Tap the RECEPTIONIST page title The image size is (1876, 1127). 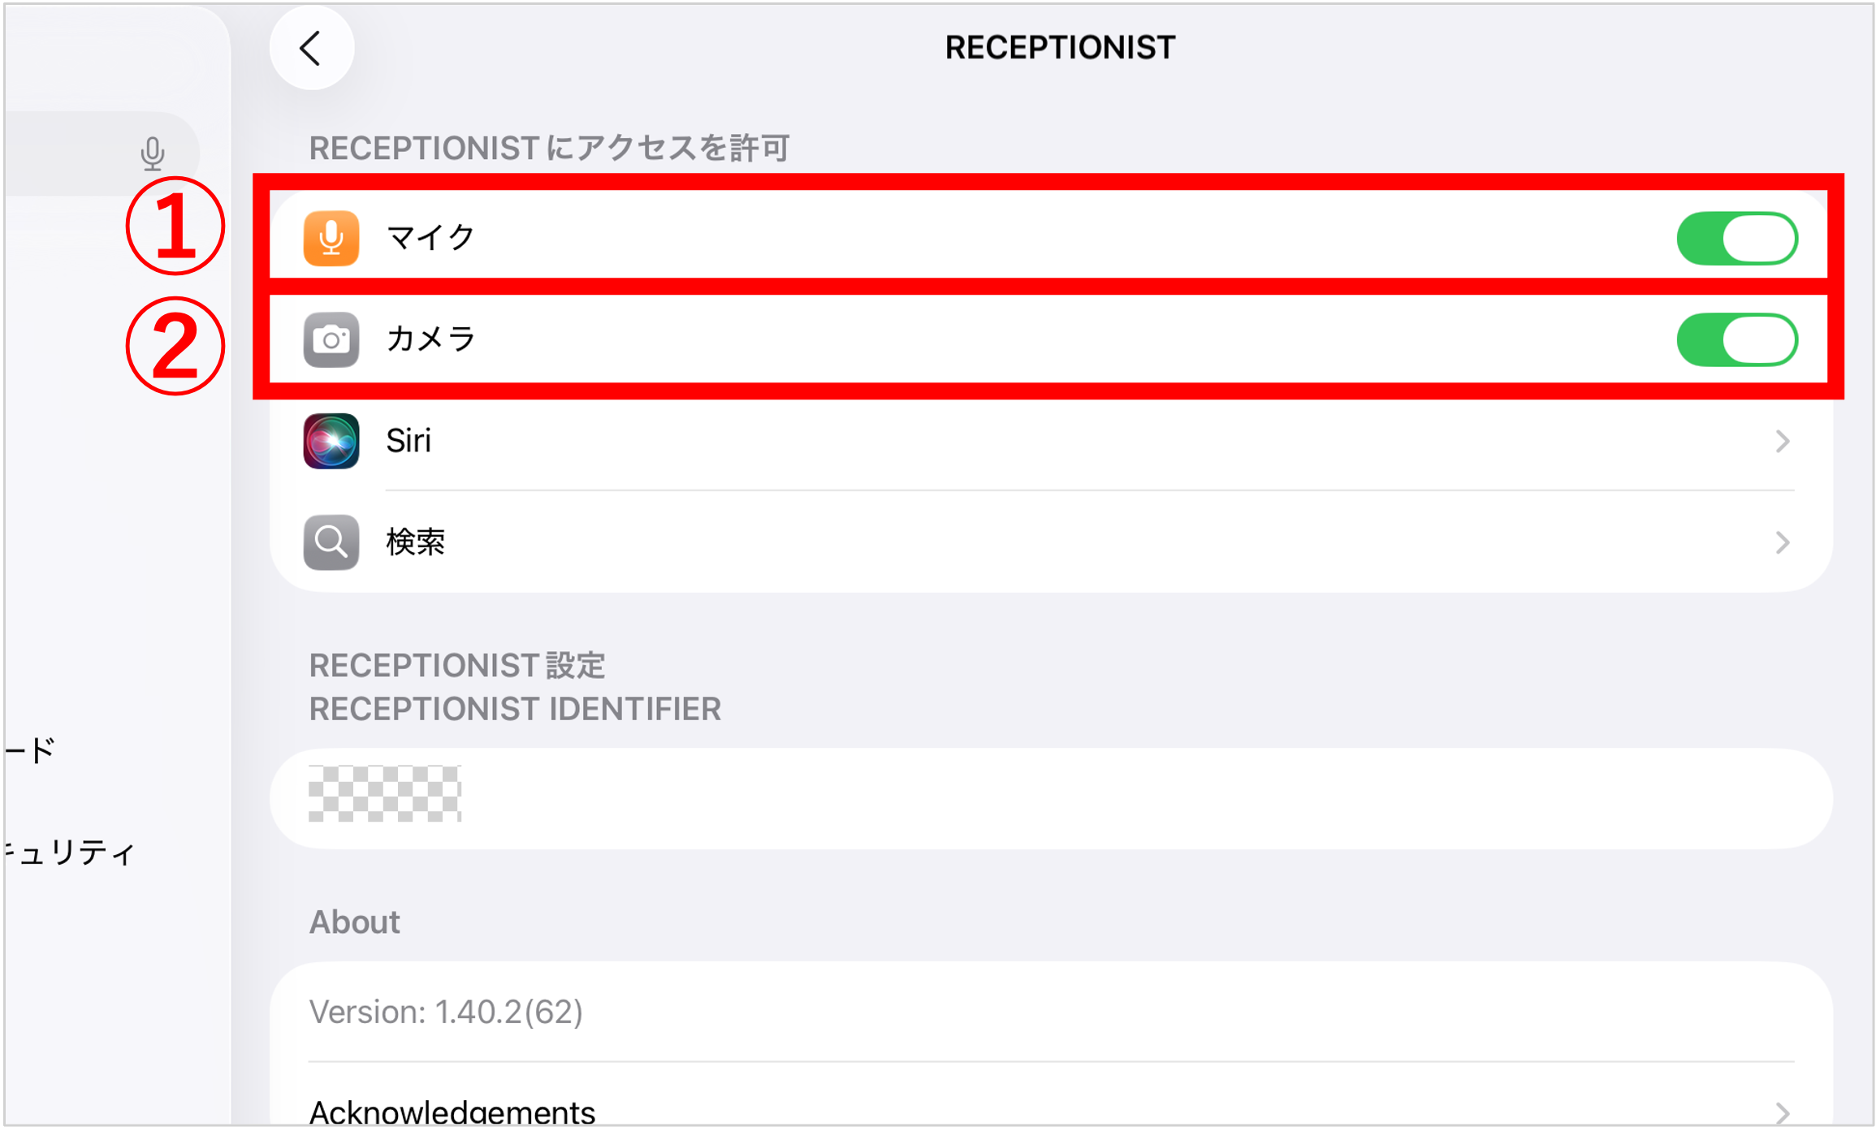point(1060,48)
